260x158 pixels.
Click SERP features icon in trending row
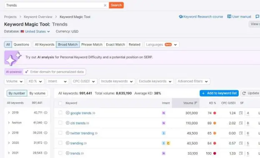pos(241,143)
